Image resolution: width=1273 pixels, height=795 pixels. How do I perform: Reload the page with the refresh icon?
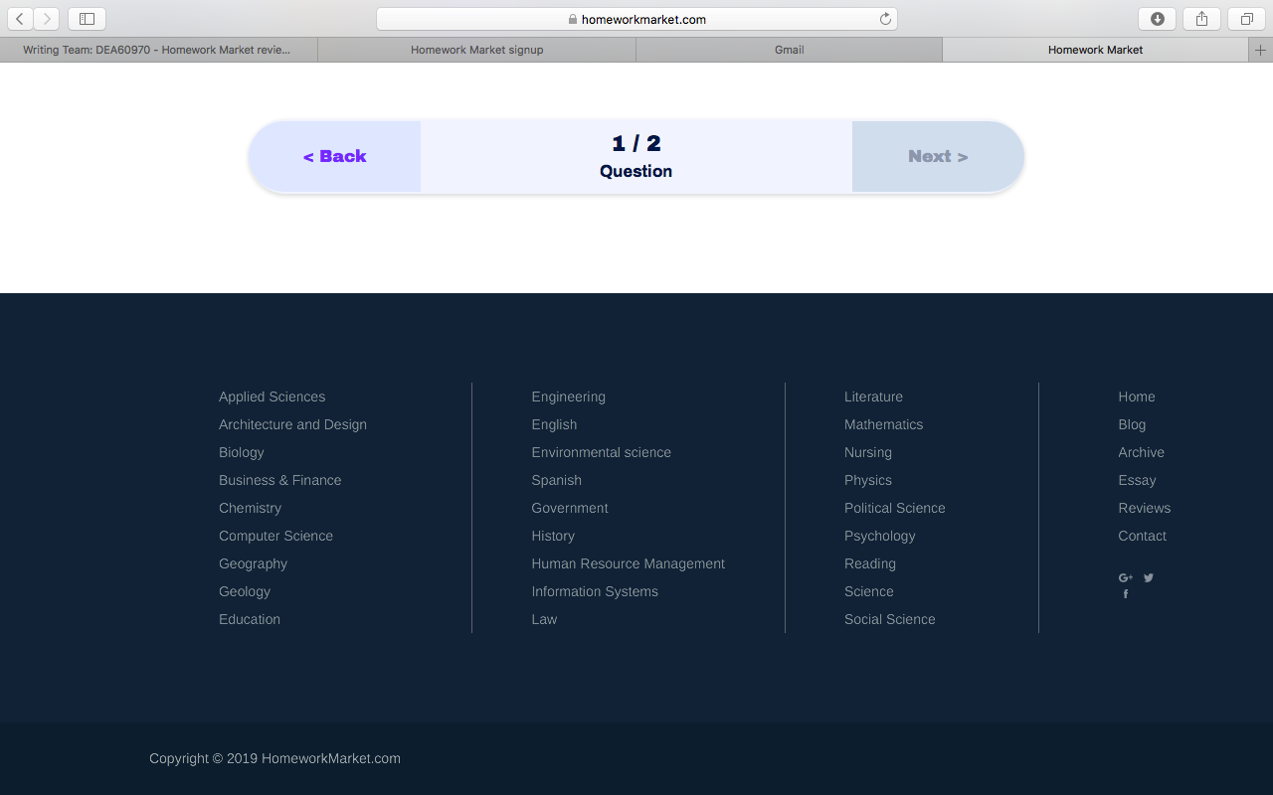point(885,19)
